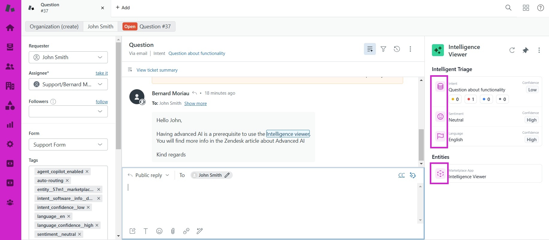Click the Language flag icon
Screen dimensions: 549x240
(x=440, y=136)
